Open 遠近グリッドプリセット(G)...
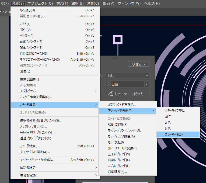The width and height of the screenshot is (206, 183). coord(55,138)
